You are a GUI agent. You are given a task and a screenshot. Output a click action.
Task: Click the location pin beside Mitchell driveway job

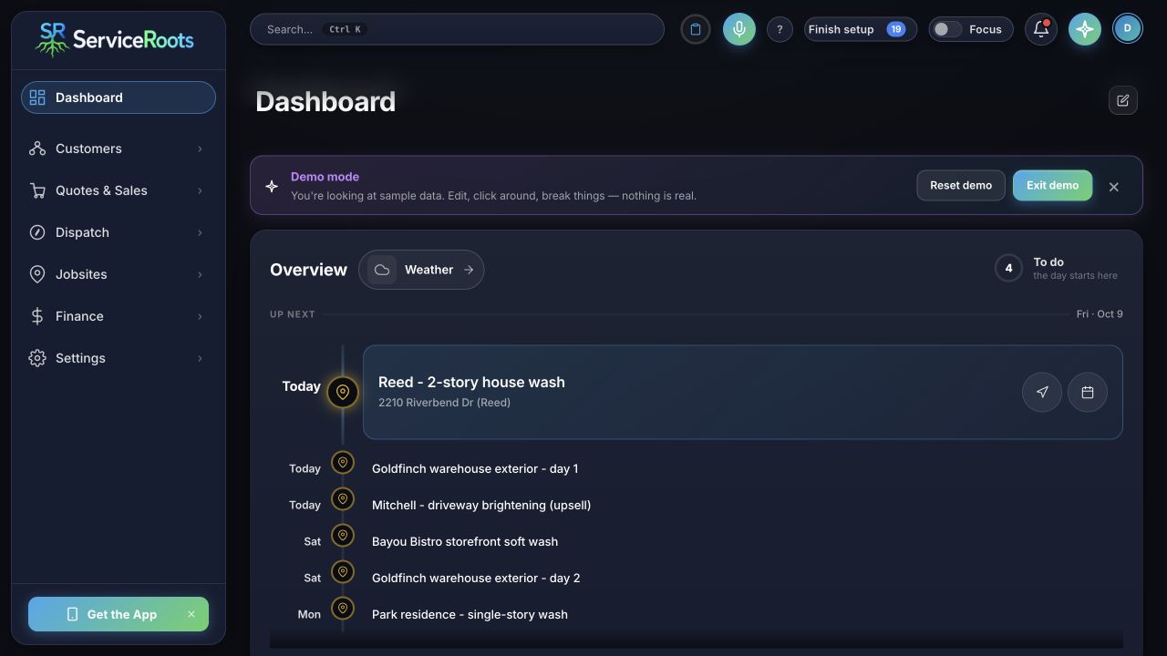(343, 499)
